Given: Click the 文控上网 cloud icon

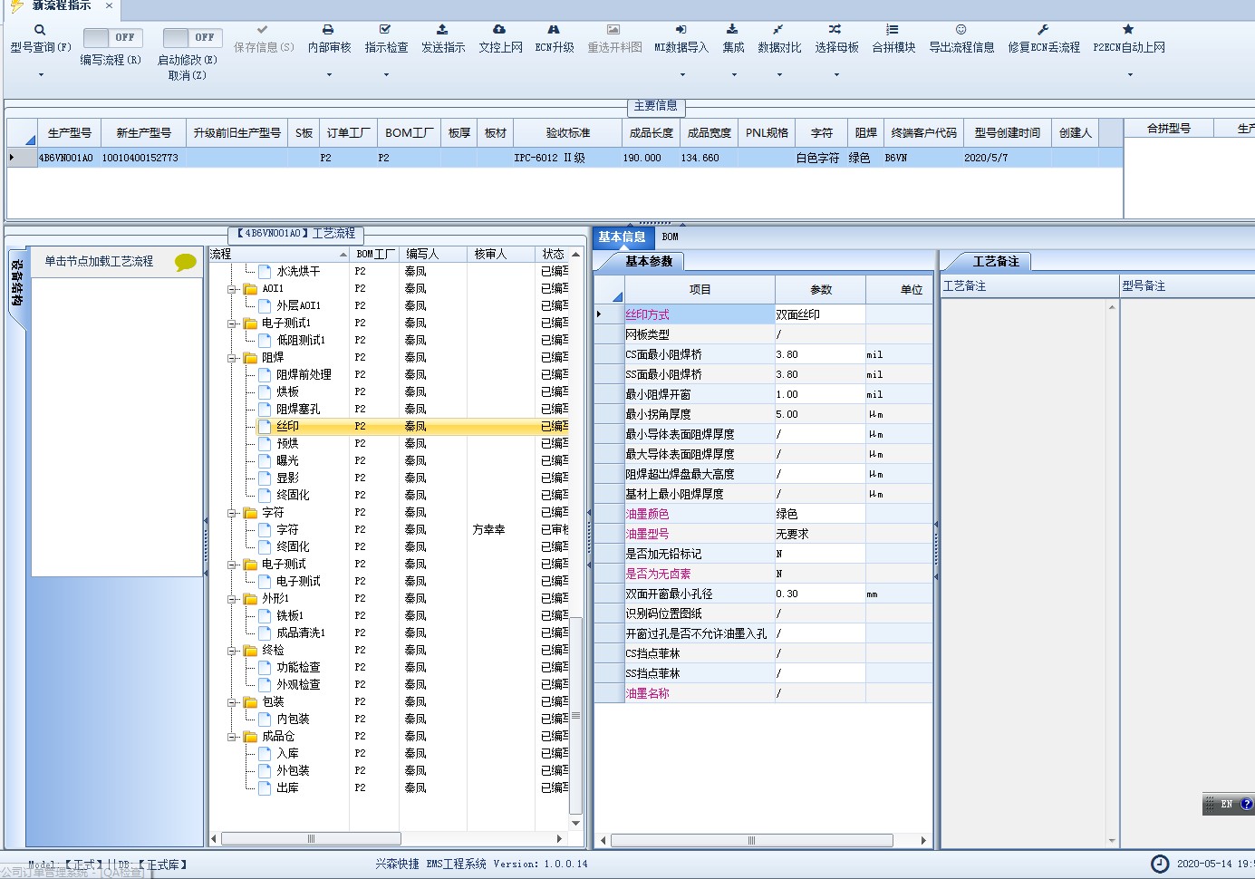Looking at the screenshot, I should tap(499, 30).
